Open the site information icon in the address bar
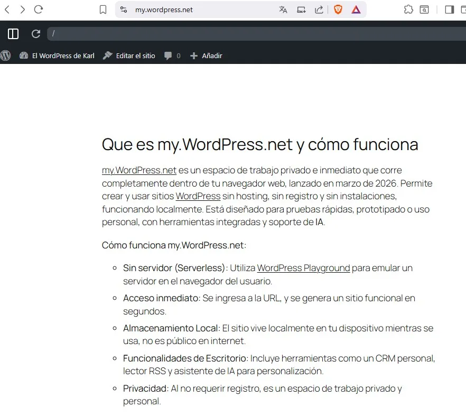 point(124,10)
